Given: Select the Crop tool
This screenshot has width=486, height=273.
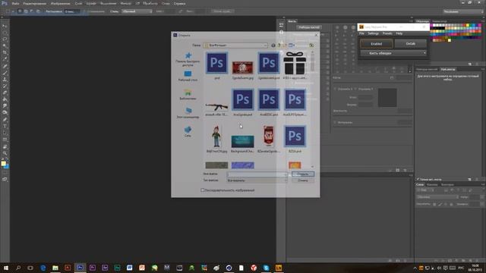Looking at the screenshot, I should pyautogui.click(x=5, y=52).
